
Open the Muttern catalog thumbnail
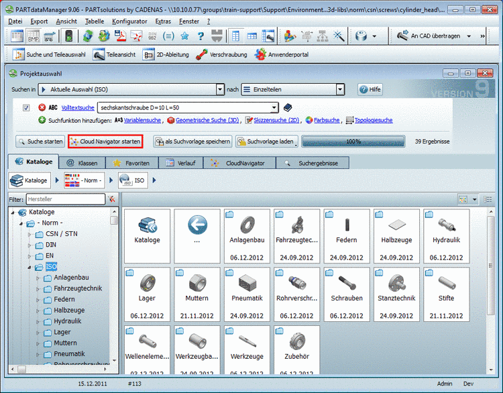tap(197, 294)
